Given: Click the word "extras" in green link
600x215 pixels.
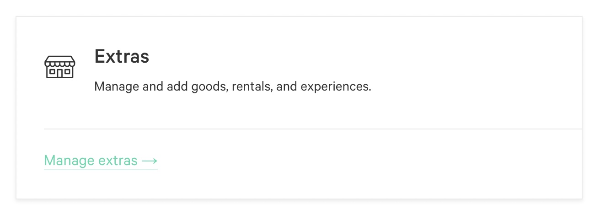Looking at the screenshot, I should point(118,161).
